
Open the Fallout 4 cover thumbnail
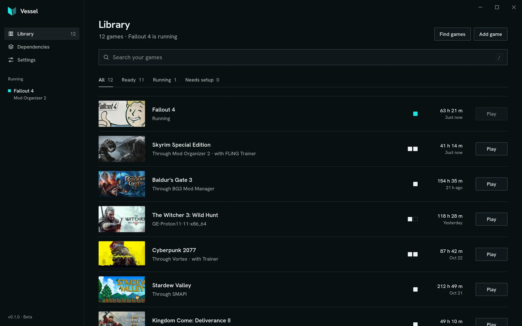point(122,114)
